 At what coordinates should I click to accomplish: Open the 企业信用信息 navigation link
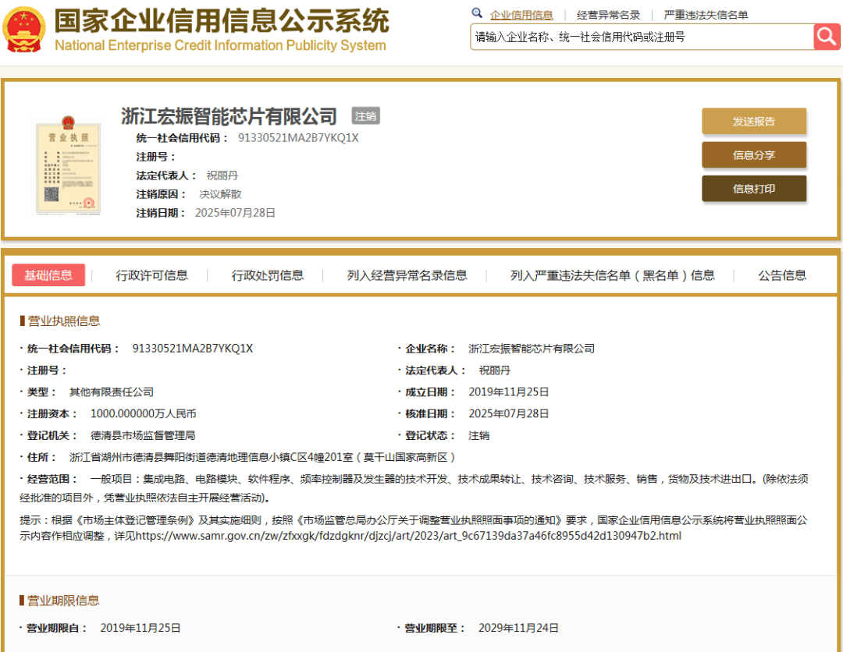click(521, 14)
